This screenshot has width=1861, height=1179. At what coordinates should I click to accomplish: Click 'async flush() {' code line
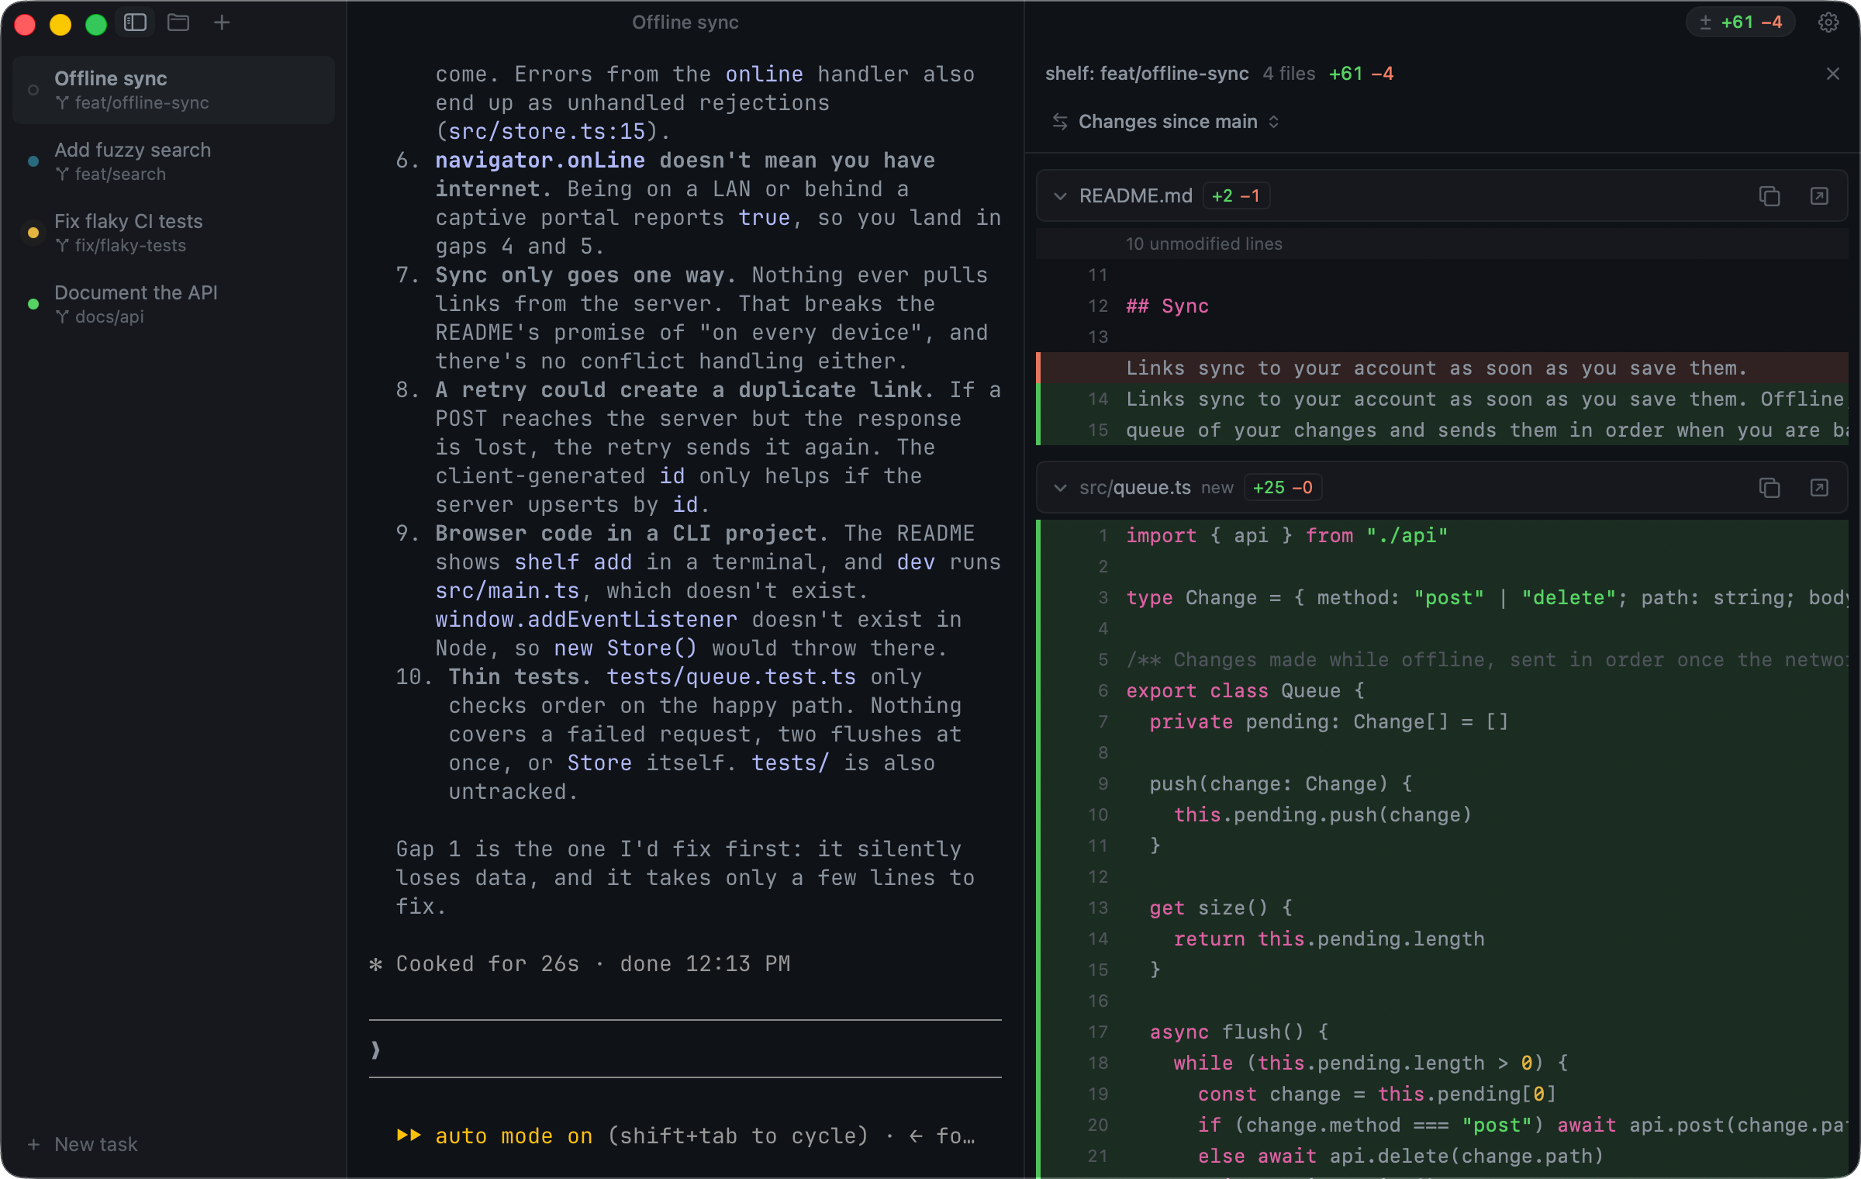[x=1239, y=1032]
